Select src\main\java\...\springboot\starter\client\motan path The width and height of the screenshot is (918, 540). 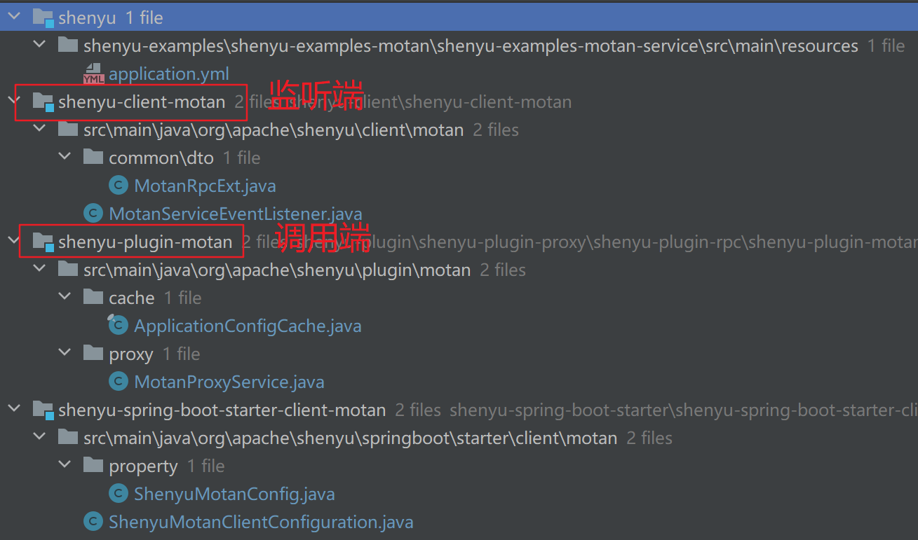pos(351,438)
